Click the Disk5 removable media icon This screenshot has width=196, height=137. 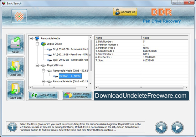[x=50, y=71]
